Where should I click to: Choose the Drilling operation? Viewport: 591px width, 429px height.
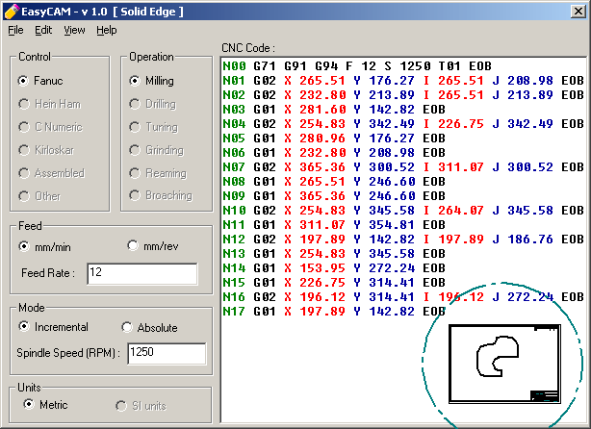152,104
